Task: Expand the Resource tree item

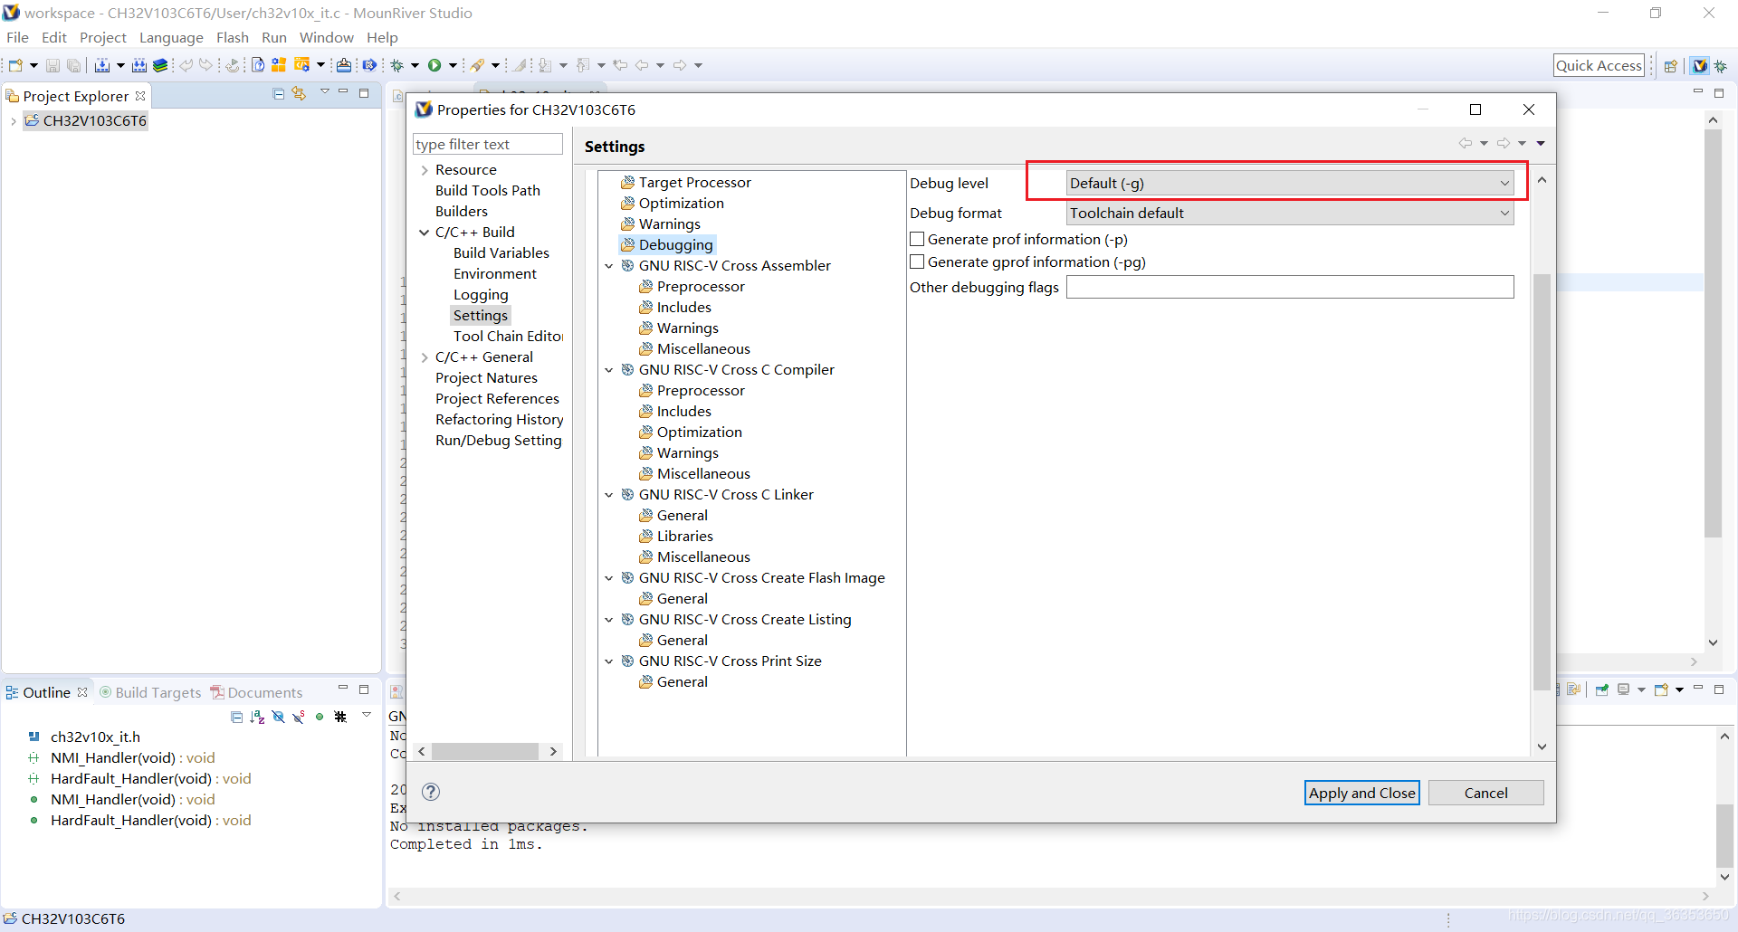Action: point(424,170)
